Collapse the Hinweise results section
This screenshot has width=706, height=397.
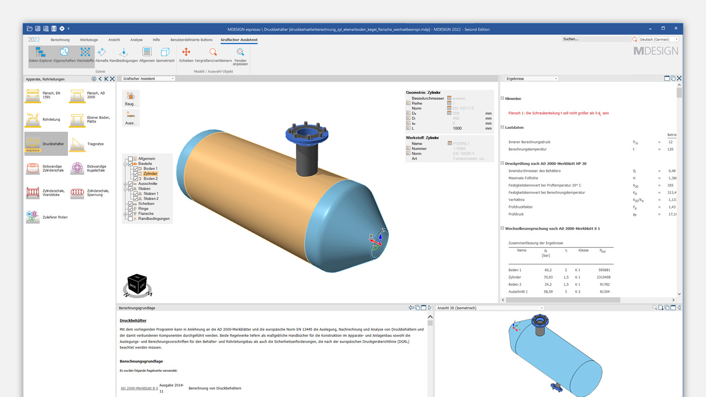(502, 98)
